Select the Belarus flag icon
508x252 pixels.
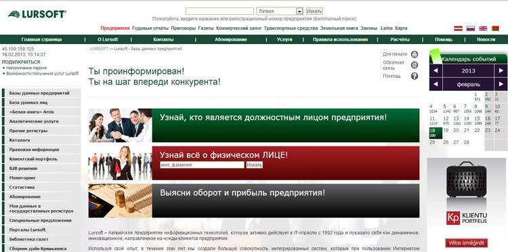pyautogui.click(x=495, y=28)
